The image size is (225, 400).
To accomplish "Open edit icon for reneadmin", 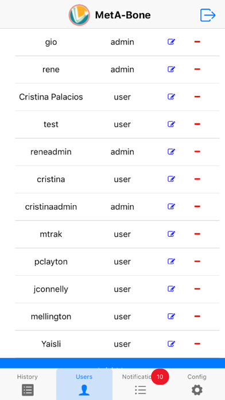I will click(x=171, y=152).
